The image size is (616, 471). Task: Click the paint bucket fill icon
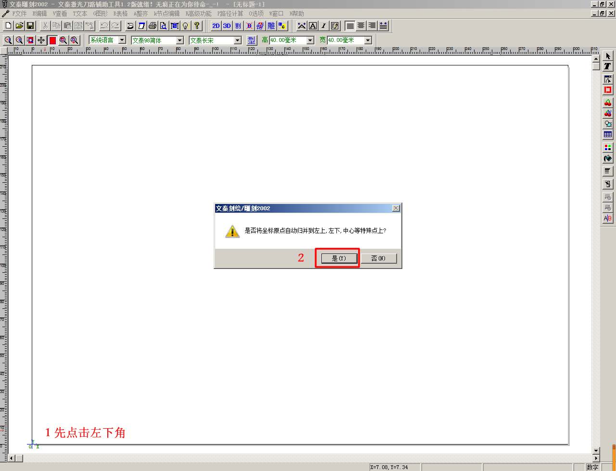click(608, 158)
